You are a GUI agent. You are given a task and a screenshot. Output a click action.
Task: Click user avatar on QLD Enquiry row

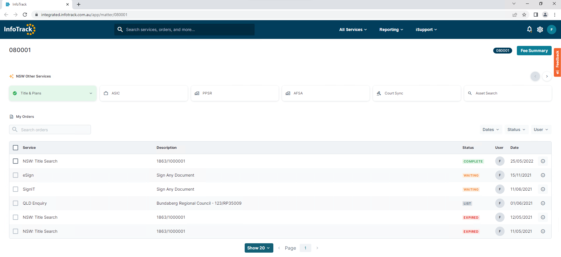500,203
